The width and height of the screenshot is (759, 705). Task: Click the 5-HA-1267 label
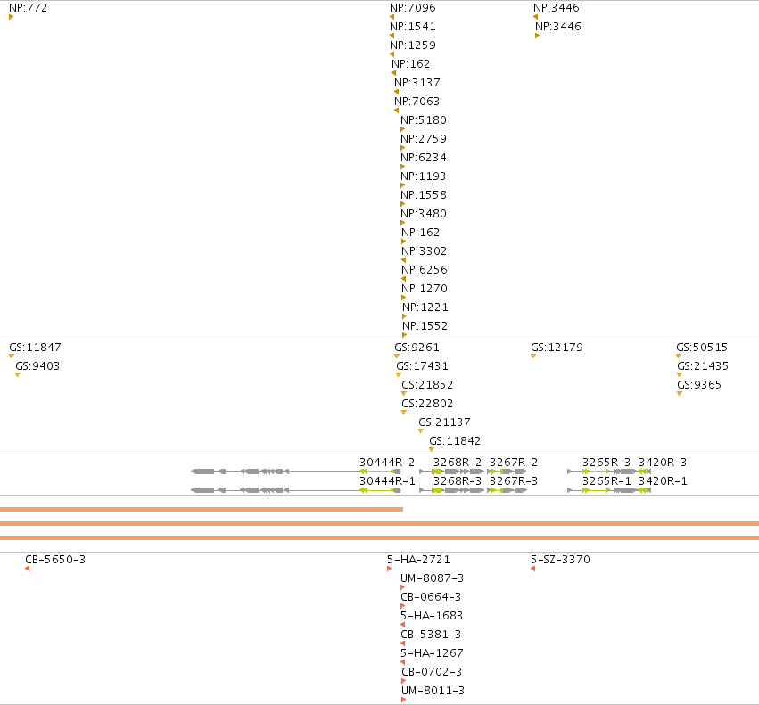[432, 653]
